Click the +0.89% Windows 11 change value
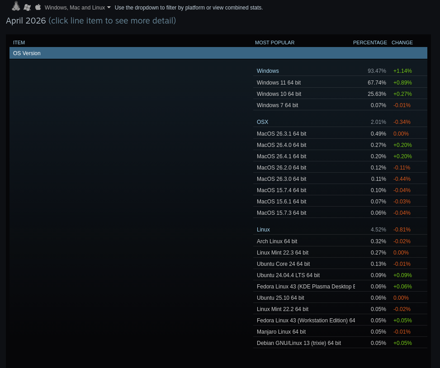Viewport: 440px width, 368px height. pyautogui.click(x=402, y=82)
